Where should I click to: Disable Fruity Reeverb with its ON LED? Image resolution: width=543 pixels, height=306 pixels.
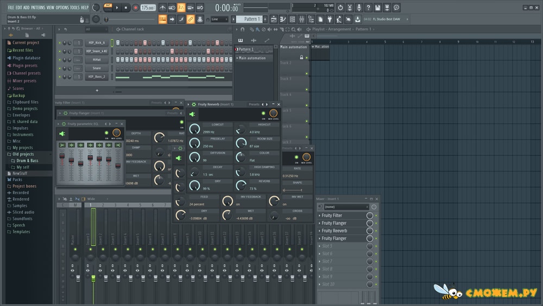tap(263, 113)
